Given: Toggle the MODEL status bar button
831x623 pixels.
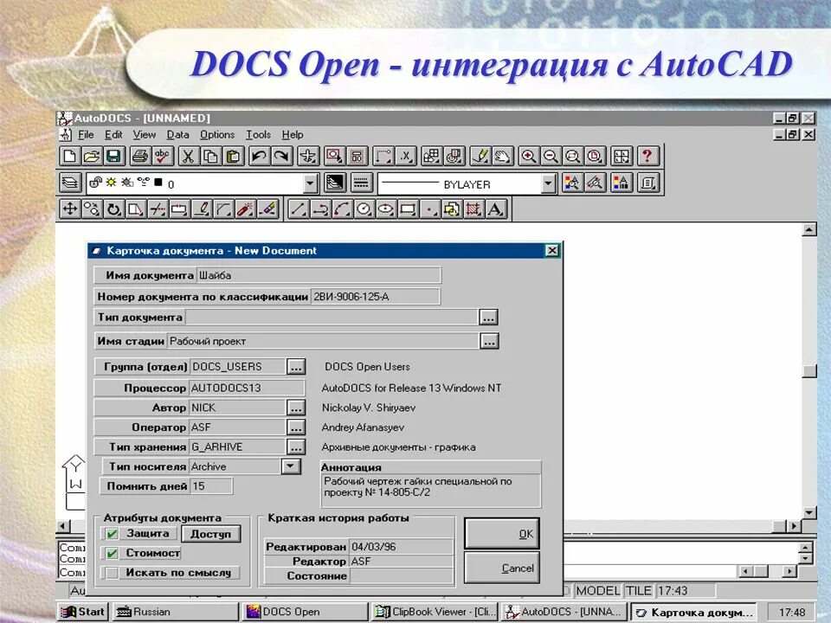Looking at the screenshot, I should click(x=598, y=591).
